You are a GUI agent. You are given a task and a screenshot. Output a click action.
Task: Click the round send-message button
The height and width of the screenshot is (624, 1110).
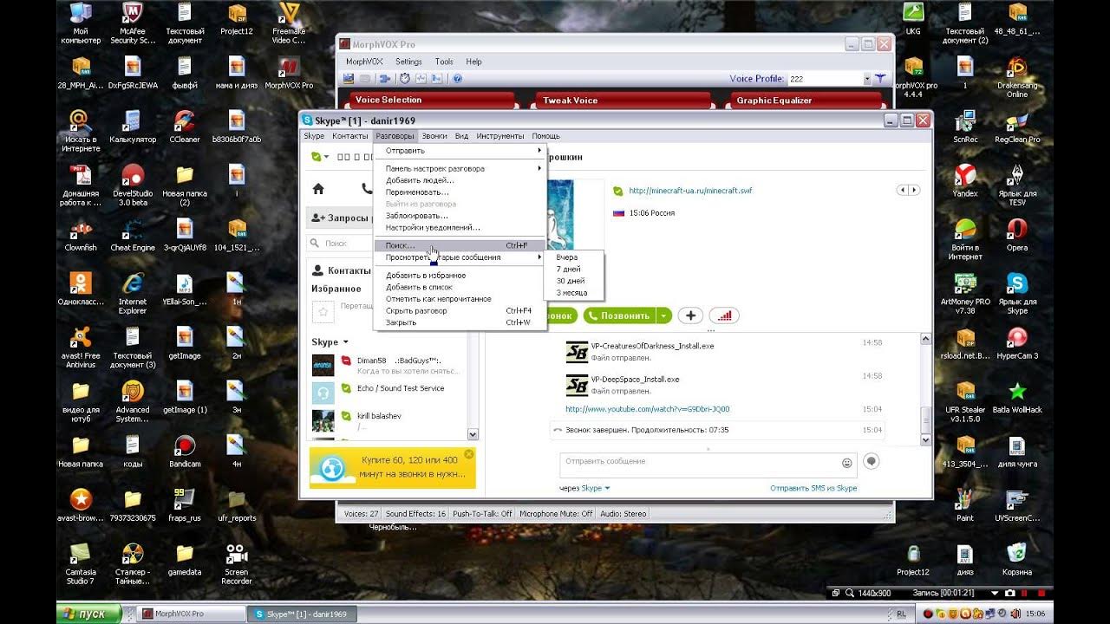click(872, 462)
